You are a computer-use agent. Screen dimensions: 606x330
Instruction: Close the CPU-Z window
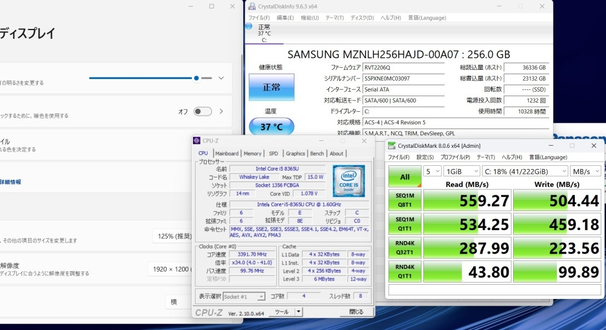364,141
